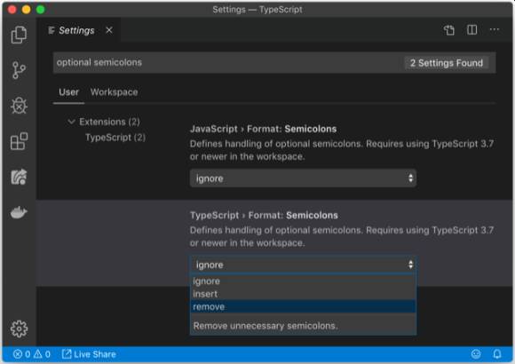
Task: Click the Open Settings (JSON) icon
Action: pyautogui.click(x=449, y=30)
